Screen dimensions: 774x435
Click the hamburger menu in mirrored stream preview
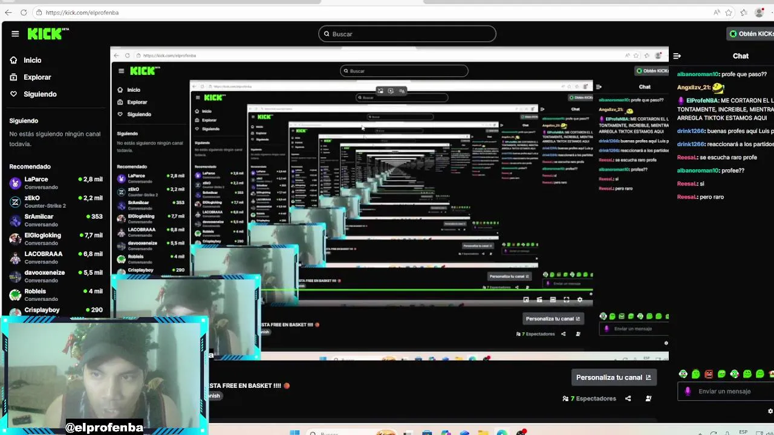pos(121,71)
